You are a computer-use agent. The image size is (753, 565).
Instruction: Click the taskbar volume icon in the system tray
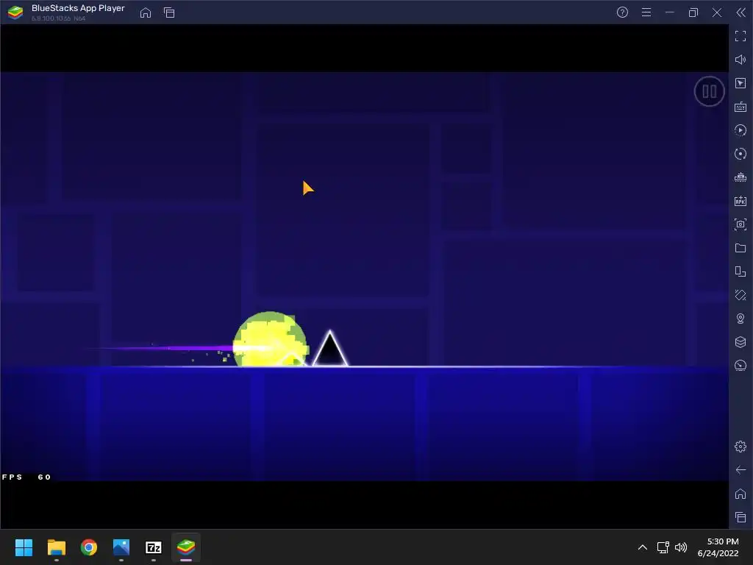(681, 547)
